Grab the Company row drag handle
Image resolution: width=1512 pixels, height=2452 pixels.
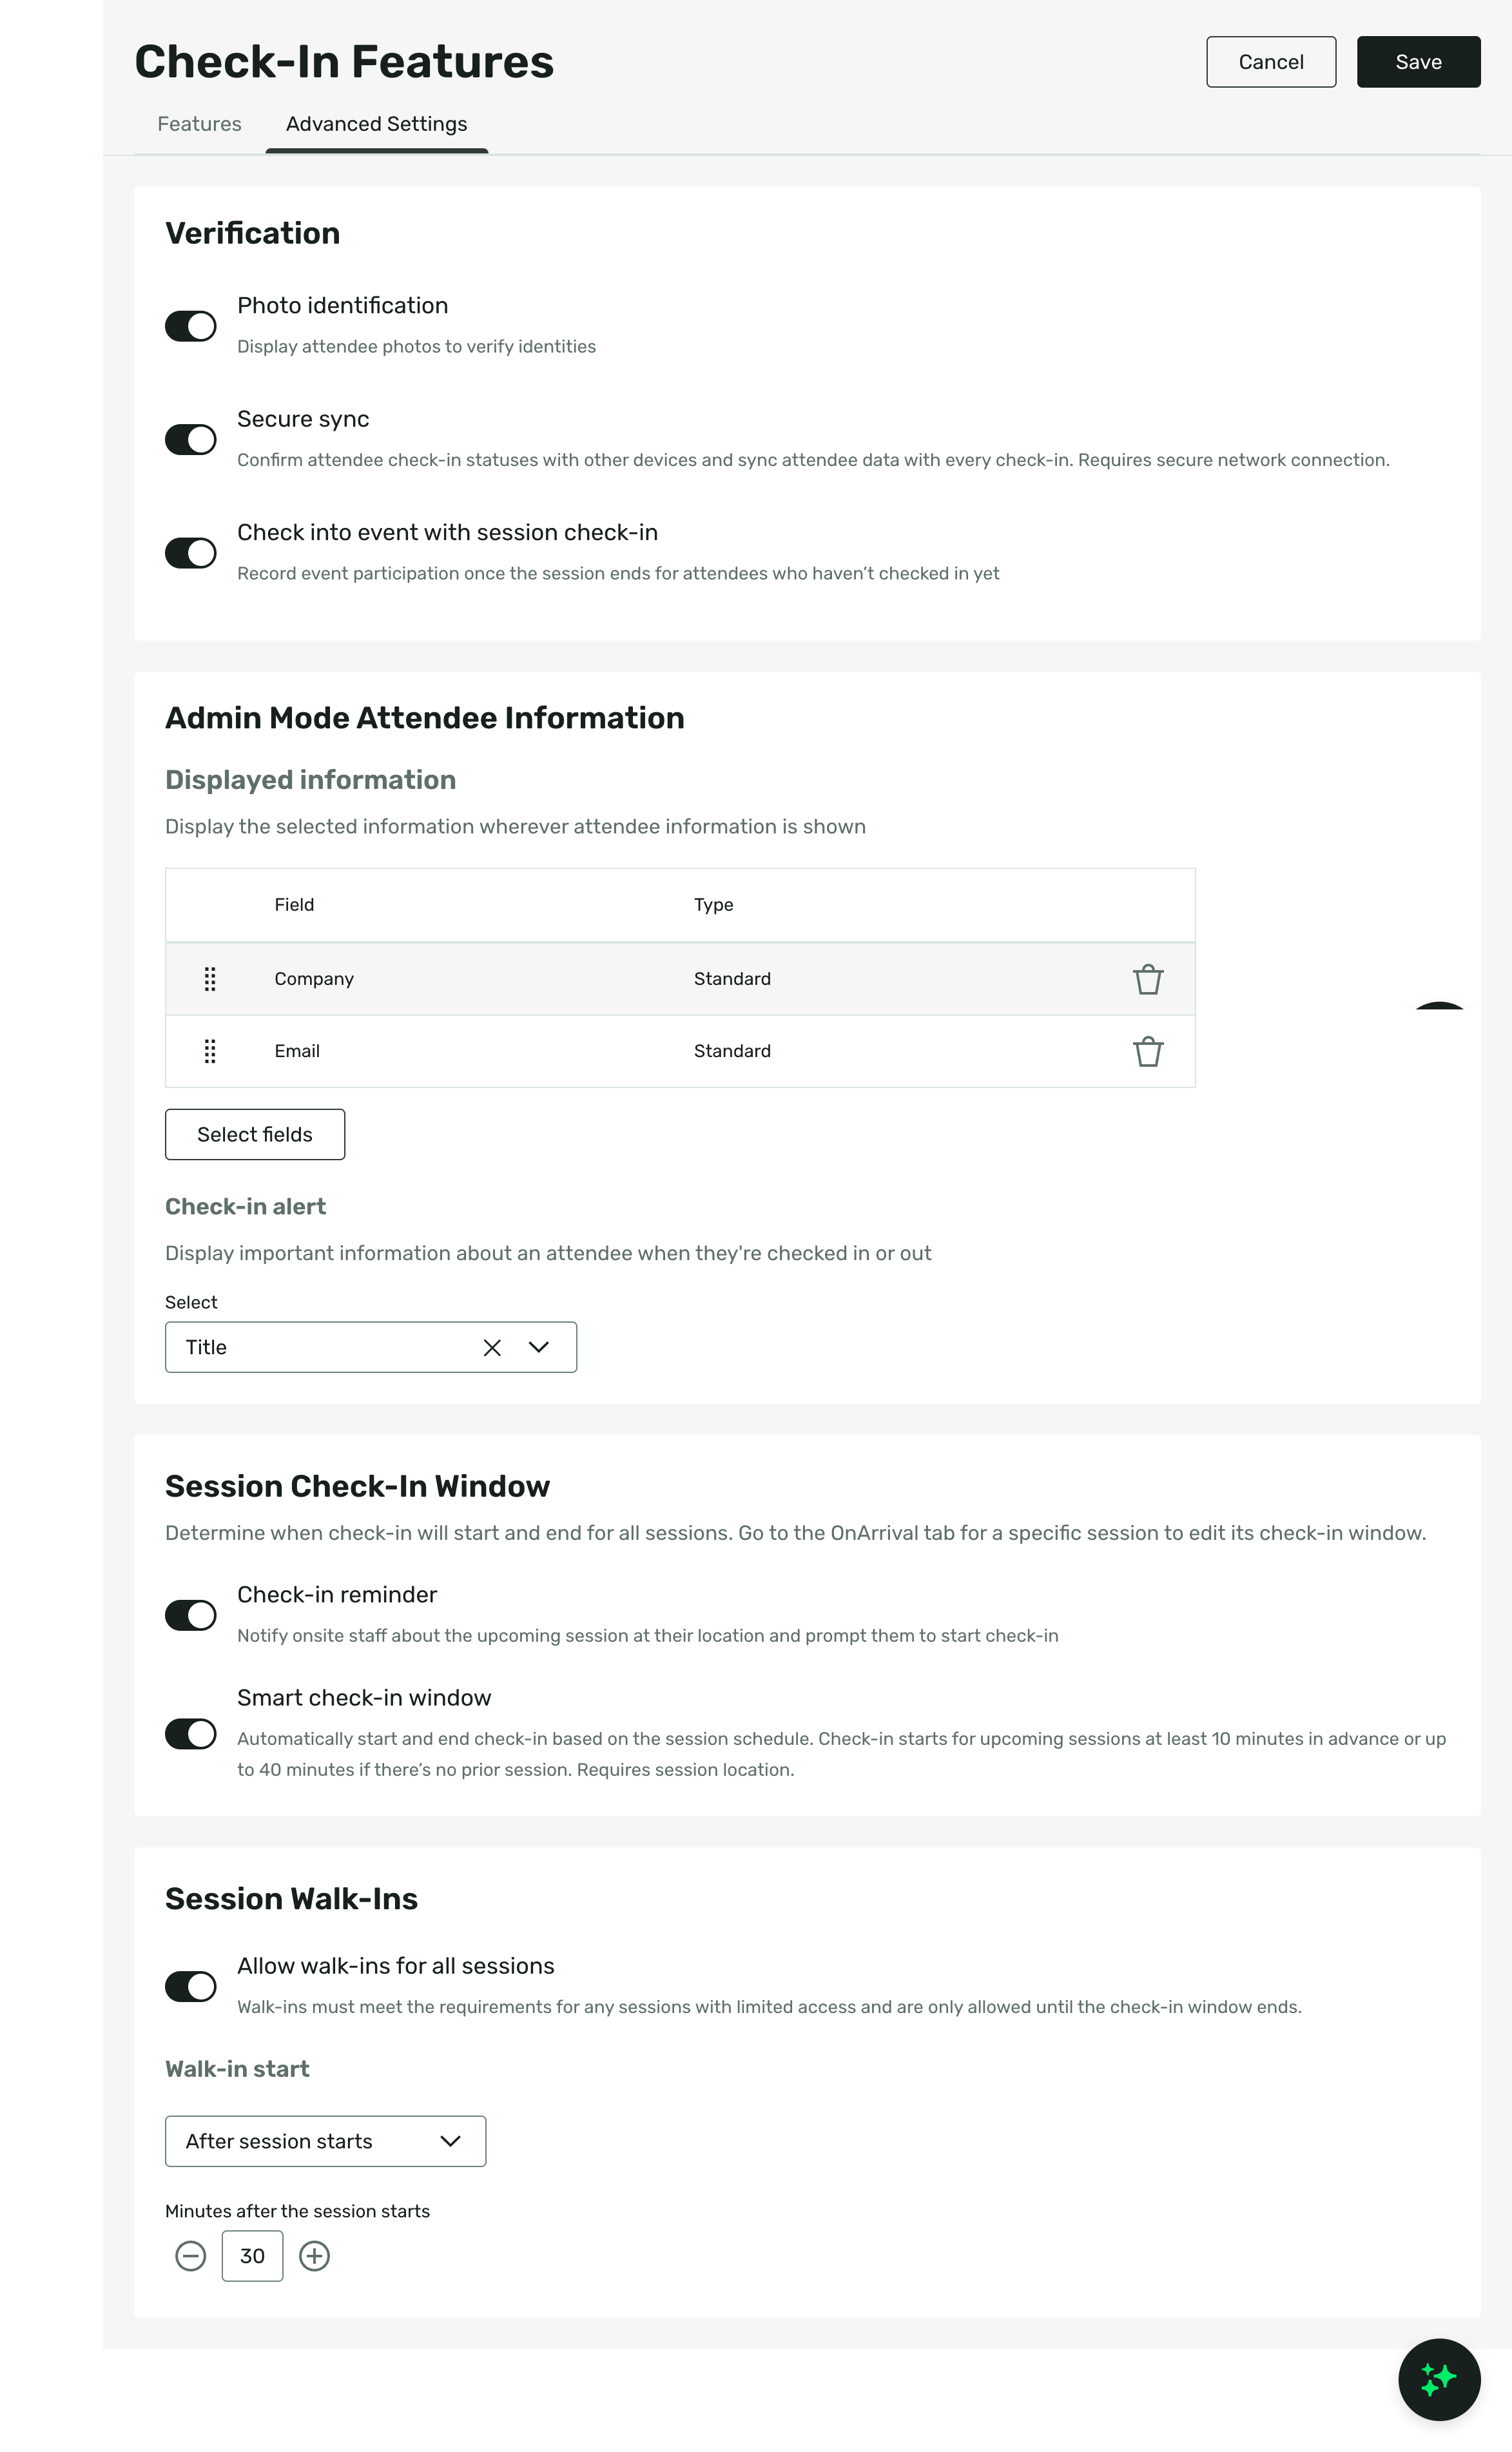click(210, 979)
